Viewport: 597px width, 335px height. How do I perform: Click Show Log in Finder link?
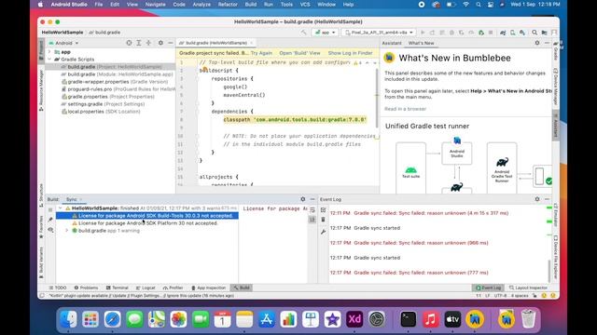(x=351, y=53)
